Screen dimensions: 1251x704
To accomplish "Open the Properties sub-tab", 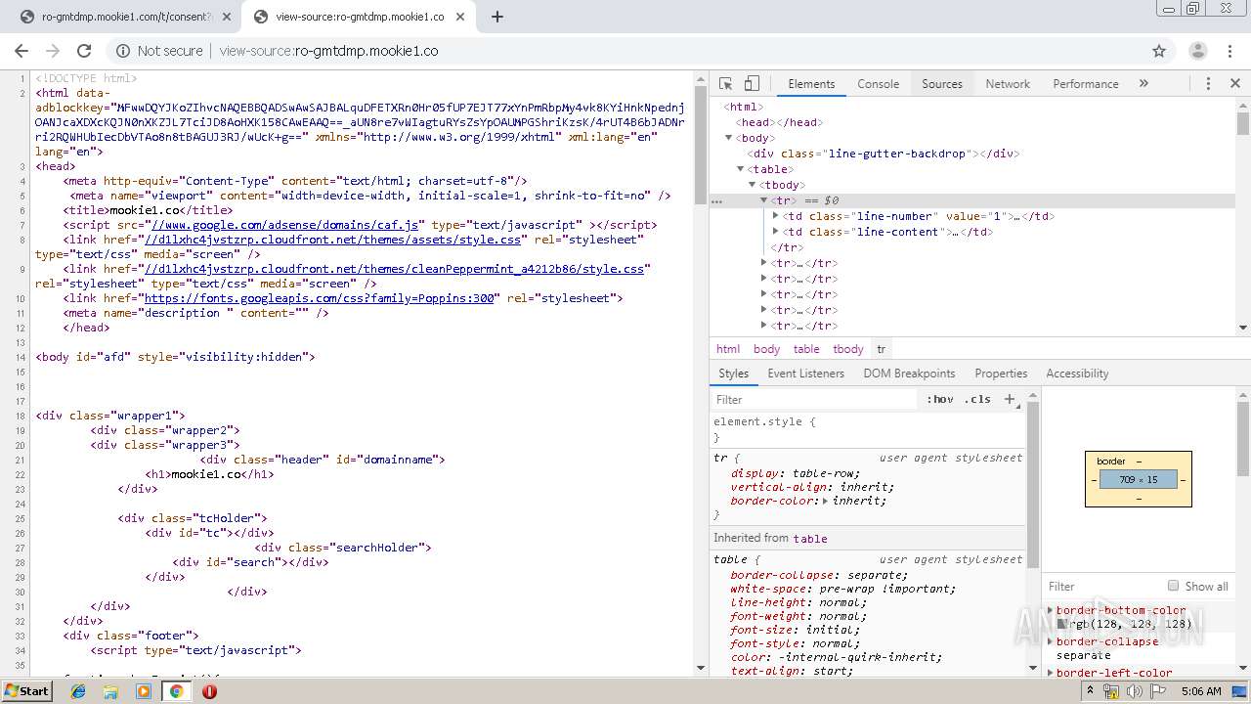I will pyautogui.click(x=1001, y=374).
